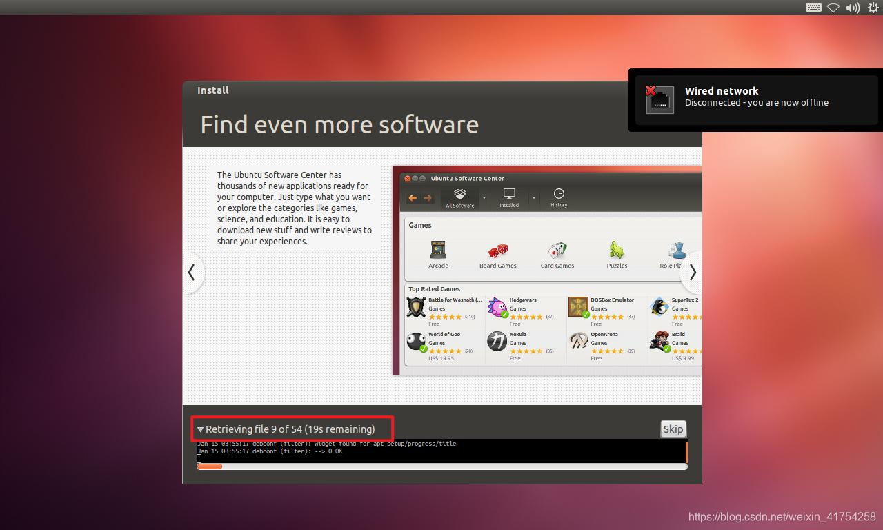Advance to the next installer slide
The image size is (883, 530).
pos(692,273)
